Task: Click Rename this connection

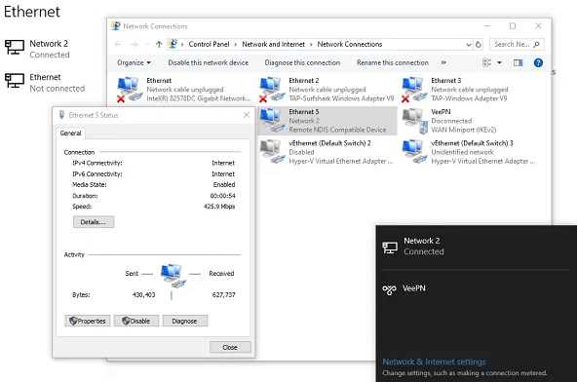Action: [393, 62]
